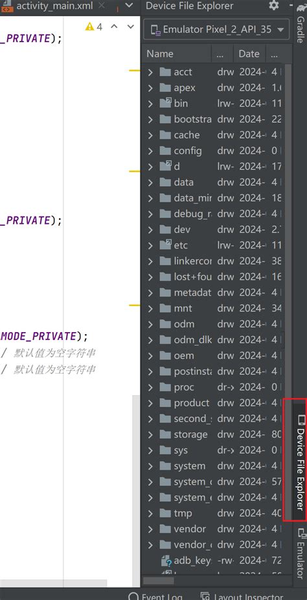Open the Gradle side tool window
Screen dimensions: 307x600
[x=301, y=24]
